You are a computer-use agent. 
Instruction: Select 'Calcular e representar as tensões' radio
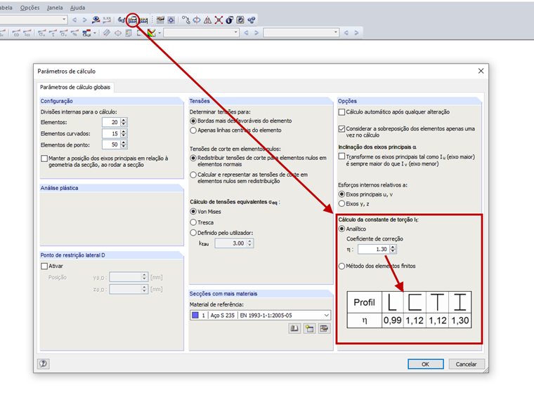193,175
